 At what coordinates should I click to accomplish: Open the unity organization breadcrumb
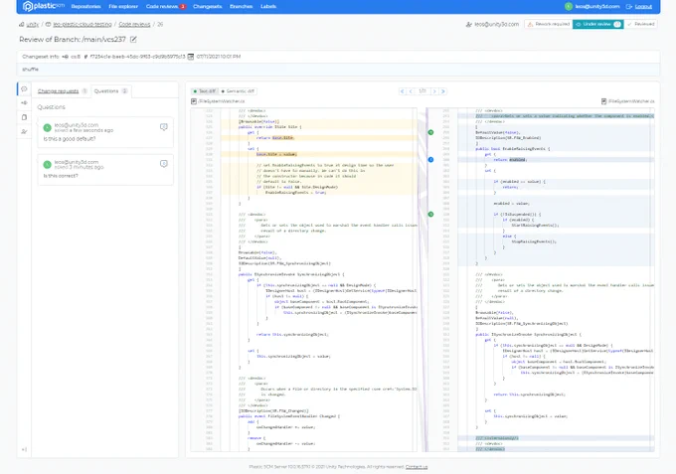pyautogui.click(x=33, y=25)
